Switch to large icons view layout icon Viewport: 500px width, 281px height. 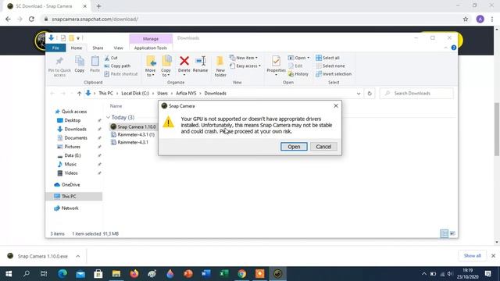tap(452, 233)
